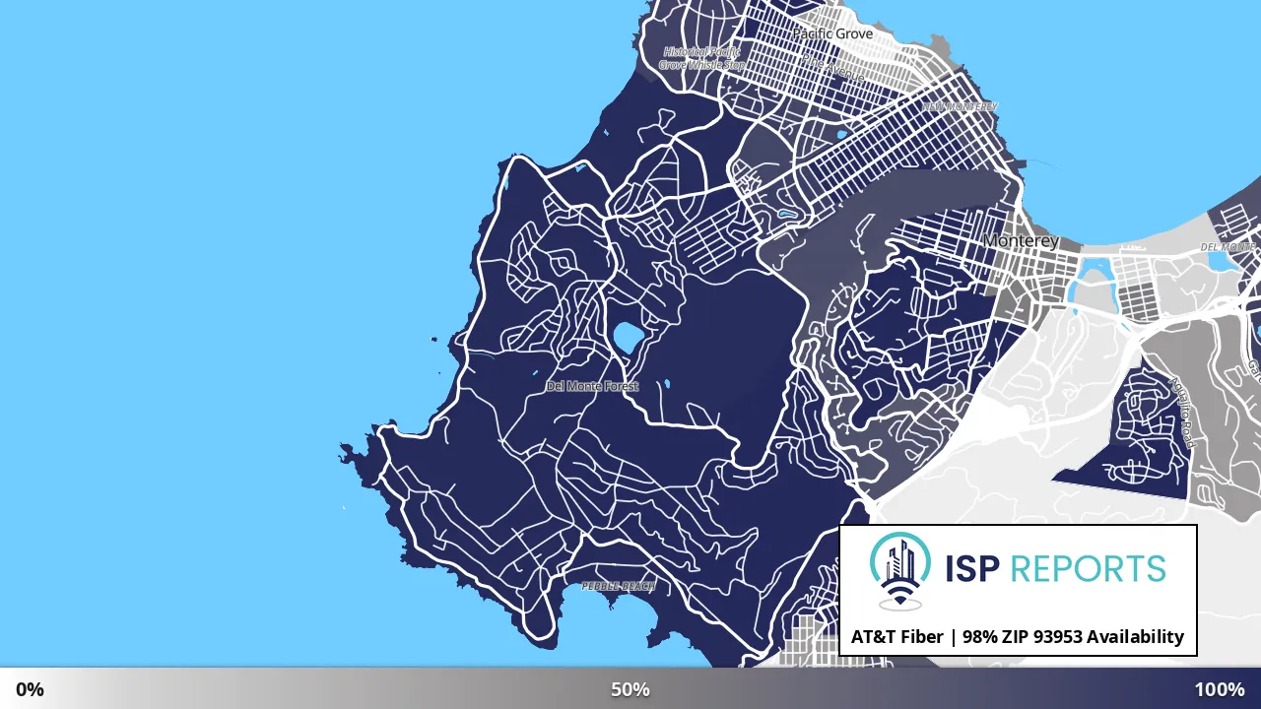Click the 0% legend label
The height and width of the screenshot is (709, 1261).
[x=30, y=689]
